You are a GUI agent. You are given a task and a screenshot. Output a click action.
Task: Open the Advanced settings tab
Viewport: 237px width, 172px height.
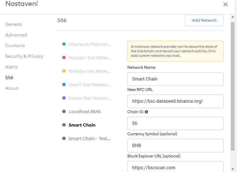pyautogui.click(x=16, y=35)
